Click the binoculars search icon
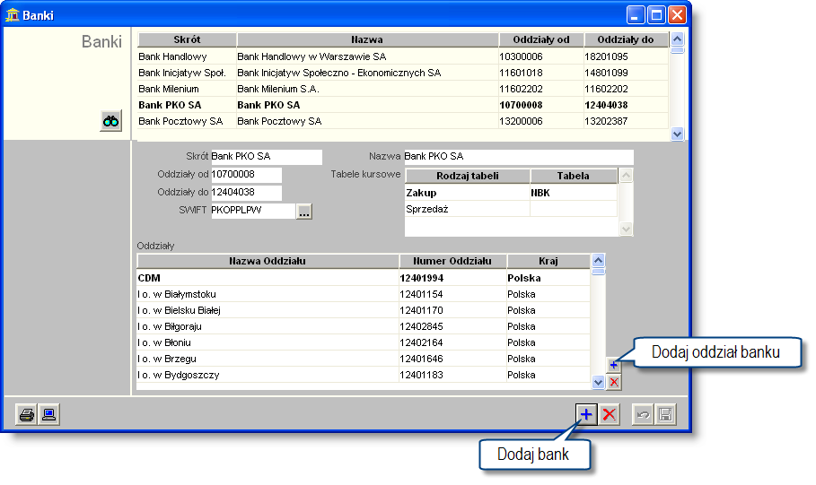Viewport: 816px width, 485px height. 110,121
